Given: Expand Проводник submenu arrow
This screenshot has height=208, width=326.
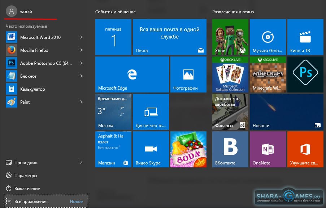Looking at the screenshot, I should [81, 162].
